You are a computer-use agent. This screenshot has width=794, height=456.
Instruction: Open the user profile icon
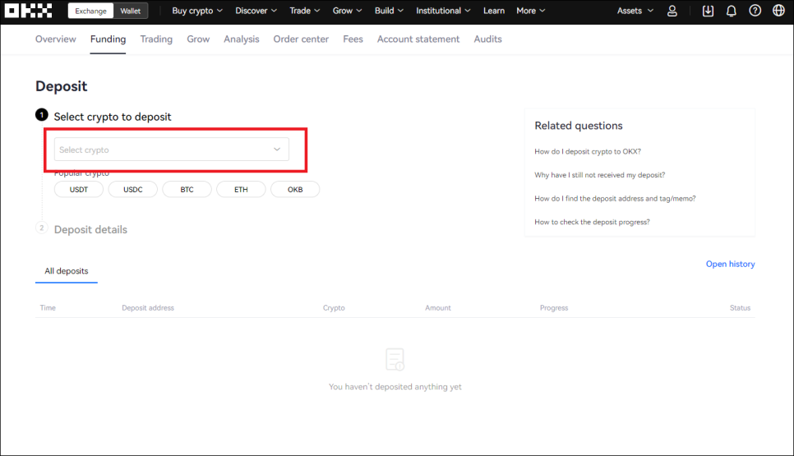(672, 11)
